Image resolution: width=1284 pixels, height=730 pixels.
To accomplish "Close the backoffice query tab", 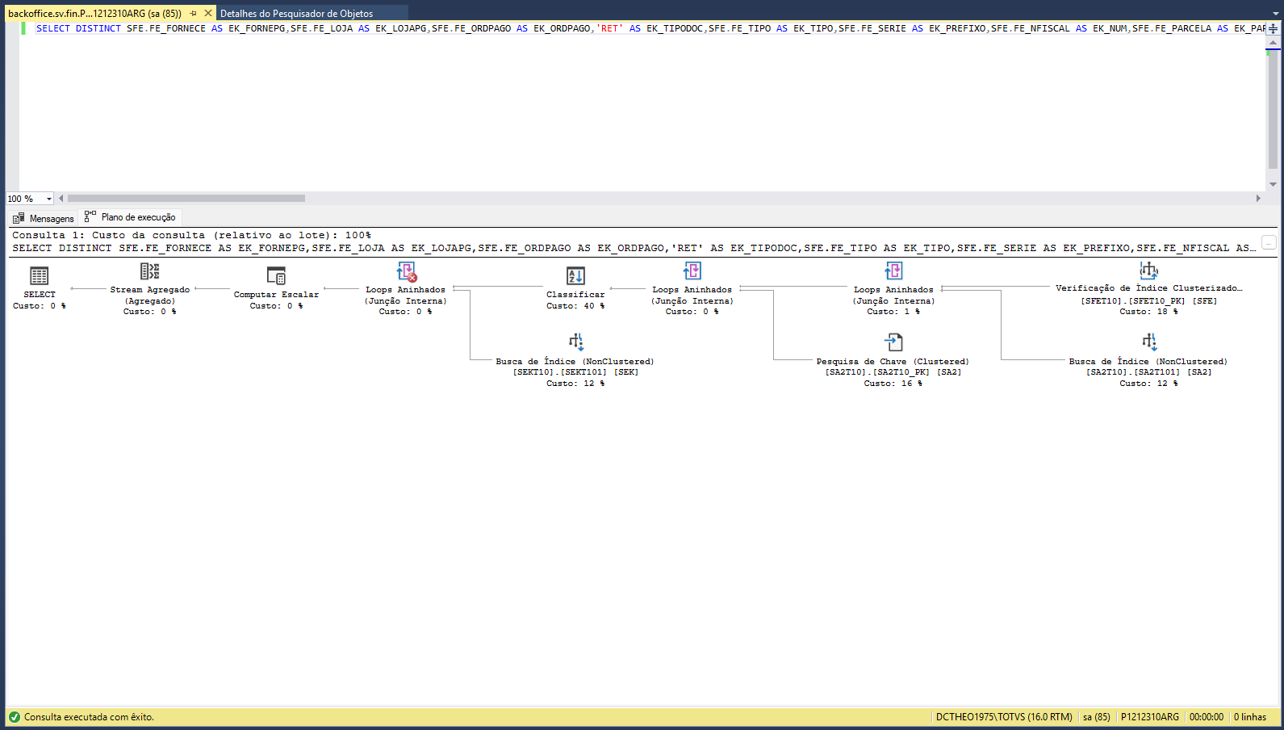I will tap(208, 14).
